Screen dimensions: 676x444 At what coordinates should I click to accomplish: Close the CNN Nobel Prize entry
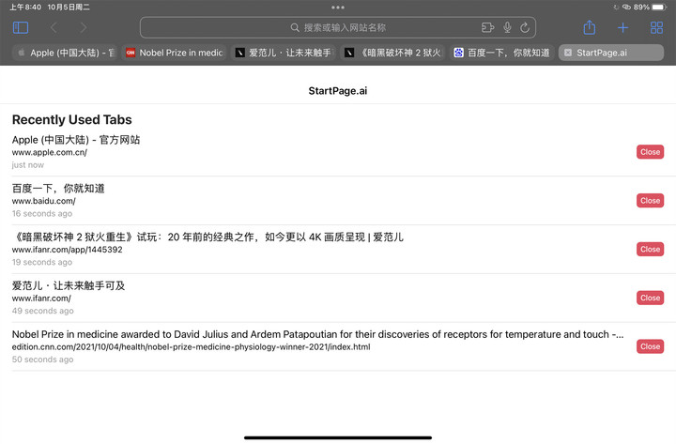[x=650, y=346]
